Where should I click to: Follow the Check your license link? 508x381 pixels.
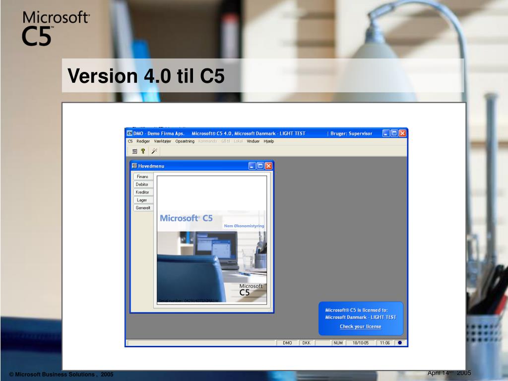coord(360,326)
